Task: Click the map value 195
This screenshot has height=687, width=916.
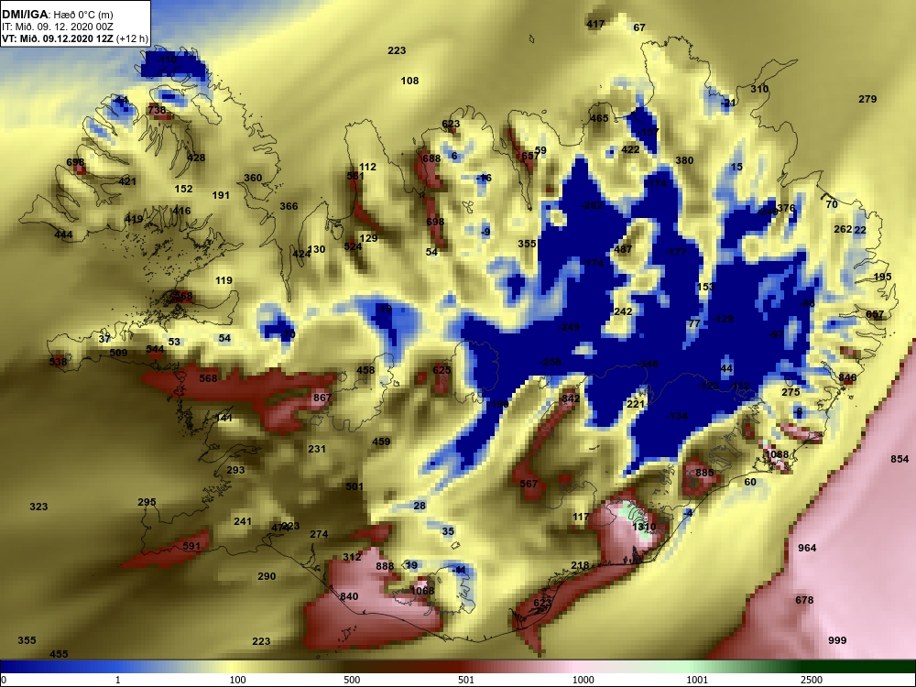Action: tap(883, 277)
